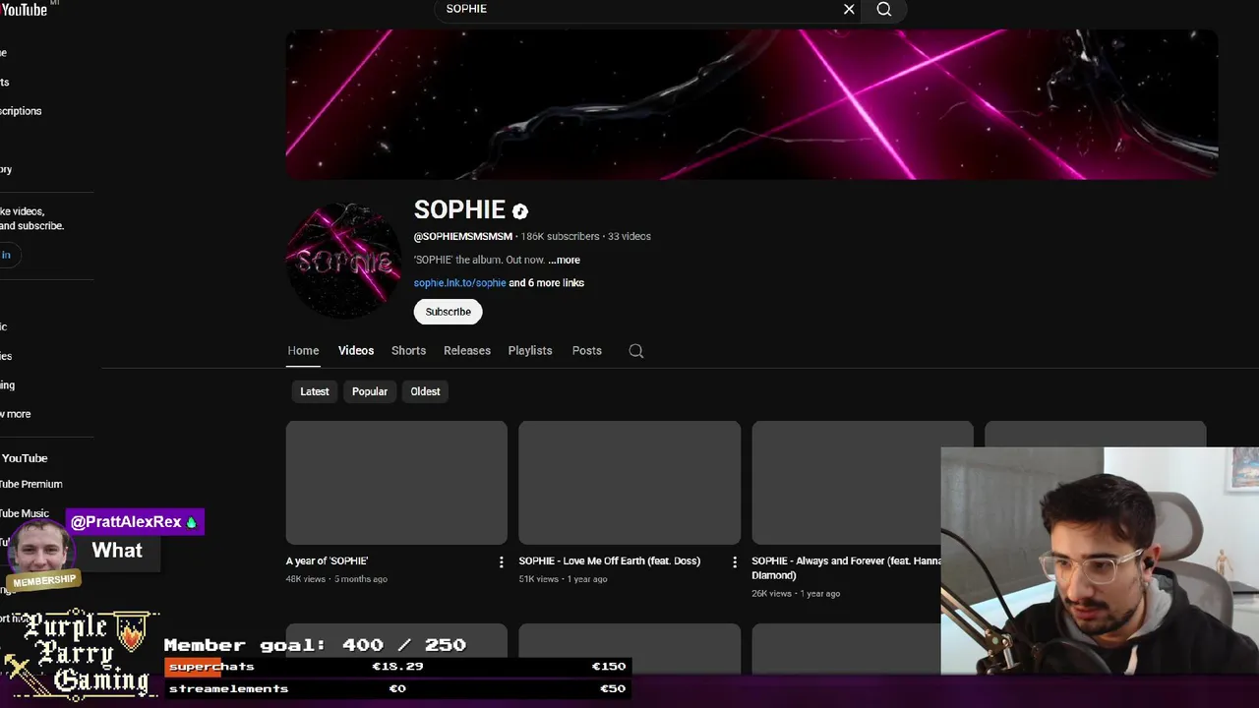Open the SOPHIE channel avatar
Screen dimensions: 1259x708
pyautogui.click(x=344, y=260)
